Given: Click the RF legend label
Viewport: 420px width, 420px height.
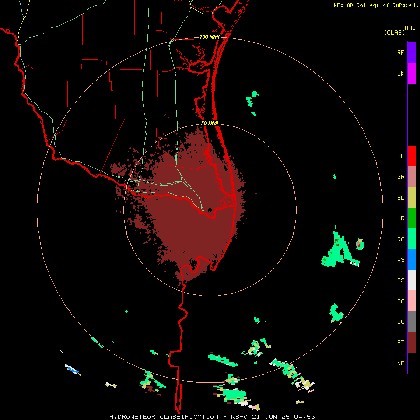Looking at the screenshot, I should click(400, 52).
